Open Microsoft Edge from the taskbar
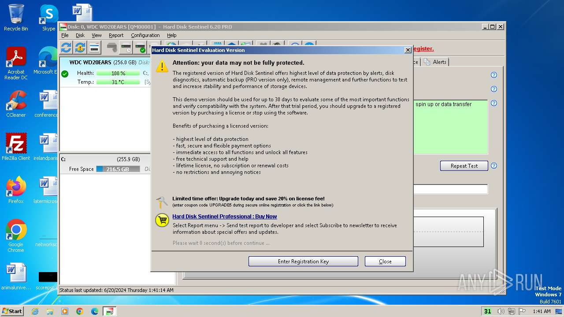564x317 pixels. (95, 311)
